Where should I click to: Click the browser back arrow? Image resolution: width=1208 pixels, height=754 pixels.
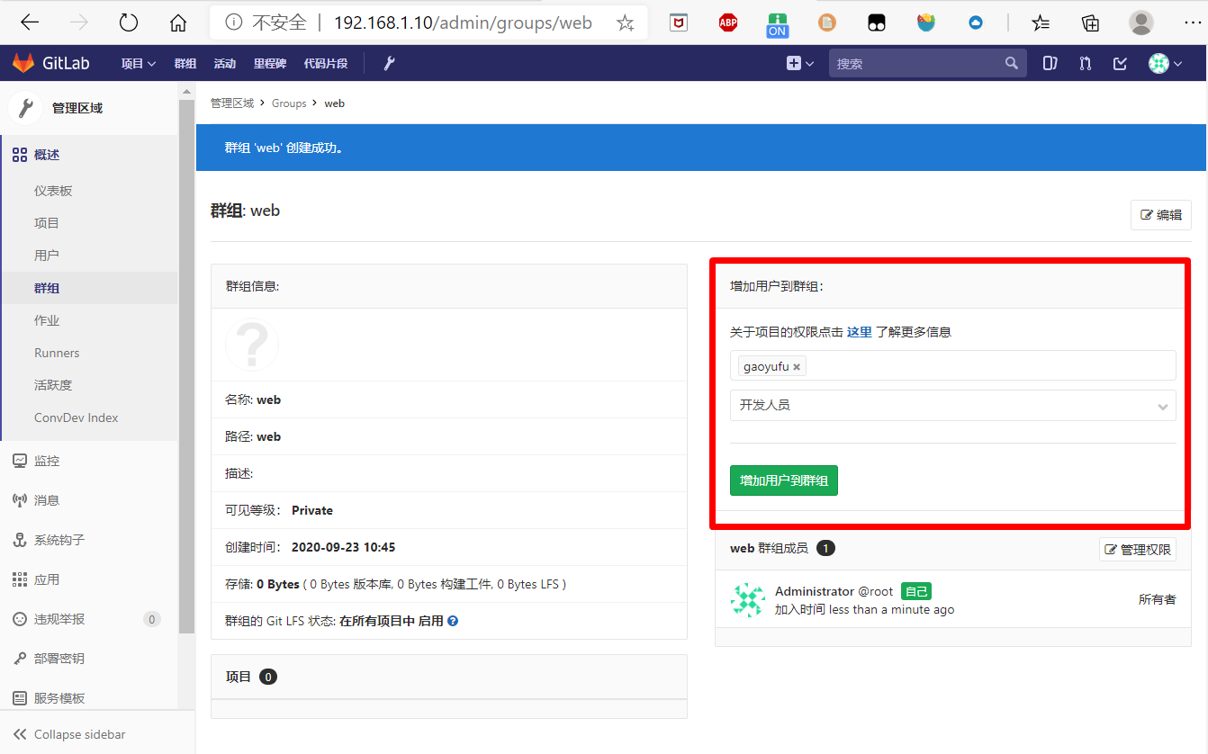tap(30, 22)
